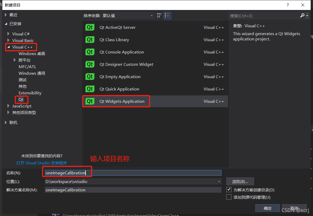This screenshot has width=313, height=216.
Task: Toggle 为解决方案创建目录 checkbox
Action: point(229,190)
